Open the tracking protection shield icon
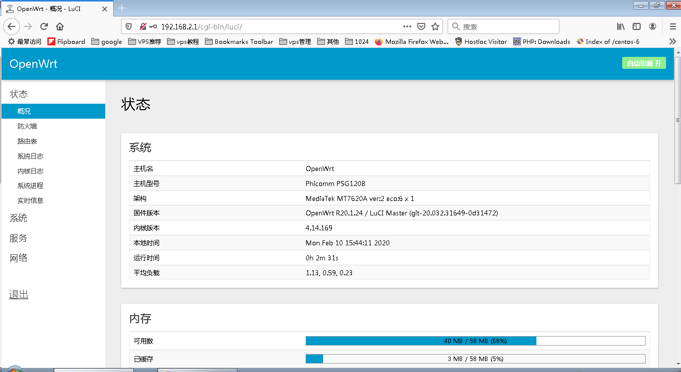 coord(129,26)
